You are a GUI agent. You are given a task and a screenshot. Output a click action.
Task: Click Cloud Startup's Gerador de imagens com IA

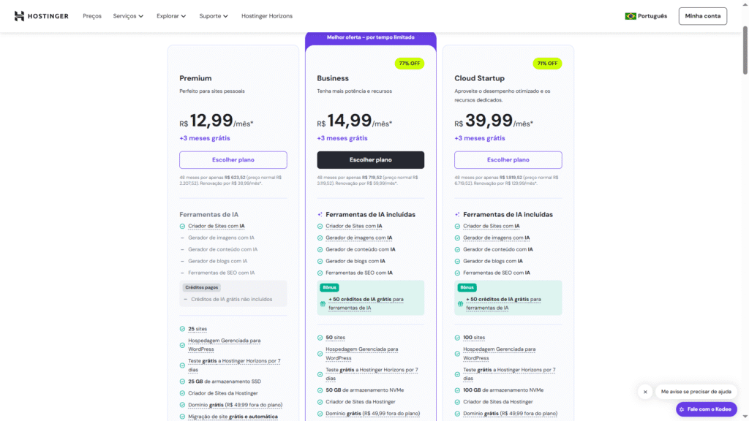point(497,238)
